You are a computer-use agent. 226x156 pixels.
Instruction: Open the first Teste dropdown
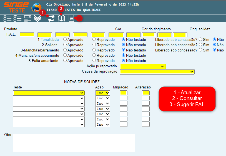[x=49, y=93]
